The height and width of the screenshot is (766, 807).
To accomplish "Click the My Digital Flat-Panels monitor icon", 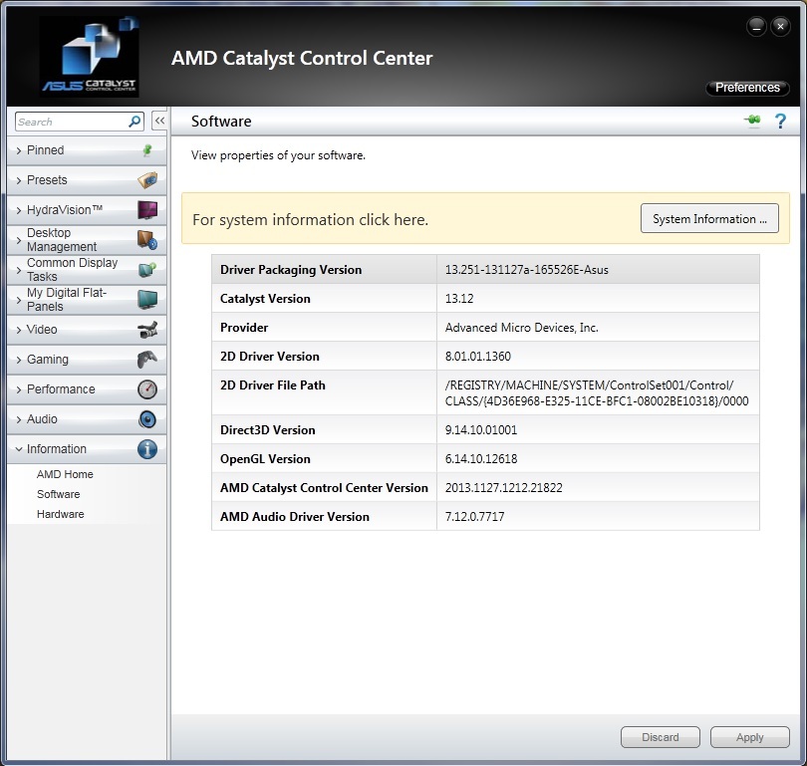I will (147, 300).
